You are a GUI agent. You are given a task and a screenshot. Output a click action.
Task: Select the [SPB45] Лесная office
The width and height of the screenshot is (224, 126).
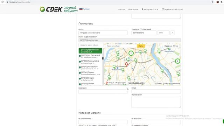(x=90, y=84)
